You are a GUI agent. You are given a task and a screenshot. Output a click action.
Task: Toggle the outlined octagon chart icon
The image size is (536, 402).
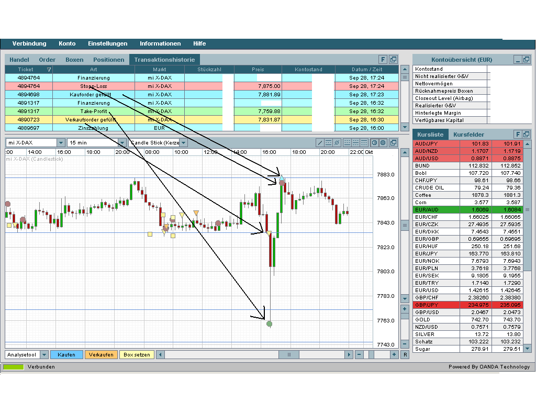(374, 142)
